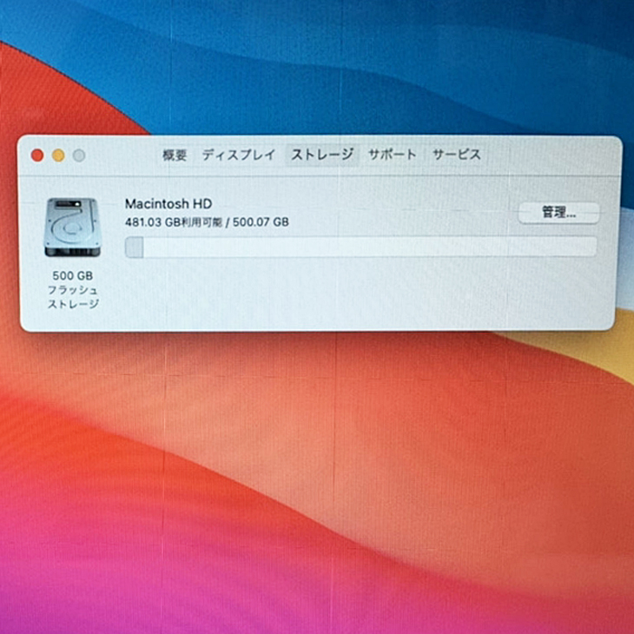Minimize window with the yellow button
634x634 pixels.
pos(58,155)
